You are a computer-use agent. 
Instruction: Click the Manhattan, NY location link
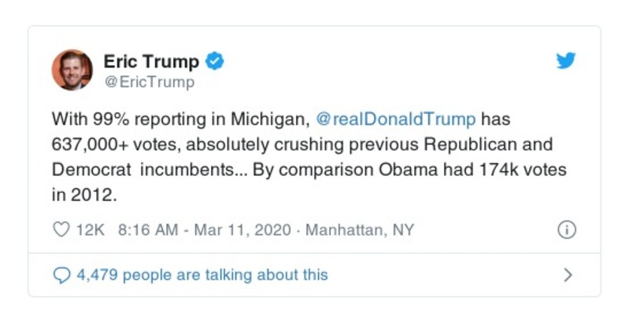coord(359,230)
